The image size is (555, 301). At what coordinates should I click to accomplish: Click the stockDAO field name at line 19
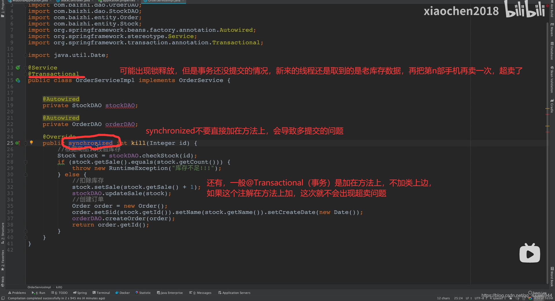click(x=120, y=105)
